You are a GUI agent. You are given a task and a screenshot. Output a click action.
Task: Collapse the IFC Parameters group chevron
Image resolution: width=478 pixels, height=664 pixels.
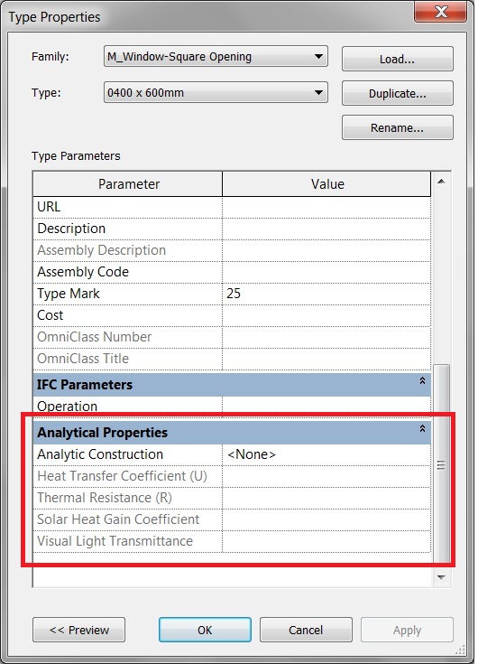point(422,380)
